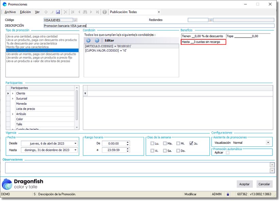This screenshot has height=201, width=280.
Task: Enable Aplicar automatic promotion checkbox
Action: pyautogui.click(x=228, y=153)
